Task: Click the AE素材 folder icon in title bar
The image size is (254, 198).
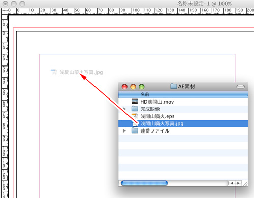Action: 173,86
